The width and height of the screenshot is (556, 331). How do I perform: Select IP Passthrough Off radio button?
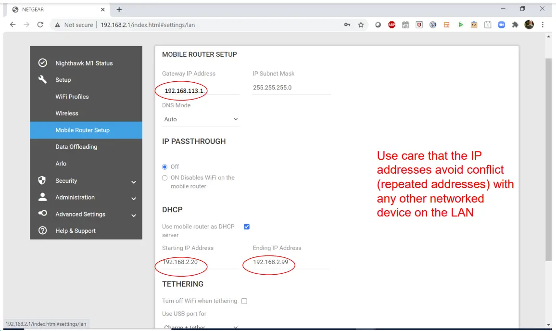pos(164,167)
